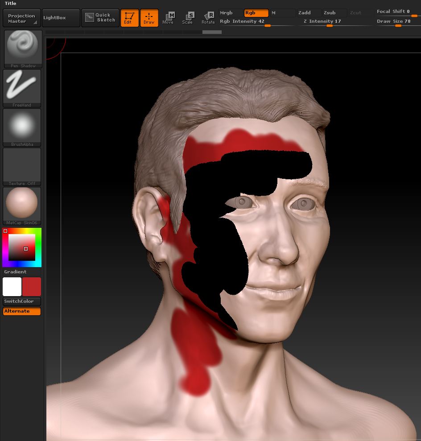Activate Quick Sketch
This screenshot has width=421, height=441.
(100, 18)
